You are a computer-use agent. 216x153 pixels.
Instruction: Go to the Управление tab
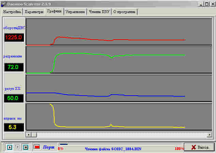(75, 12)
